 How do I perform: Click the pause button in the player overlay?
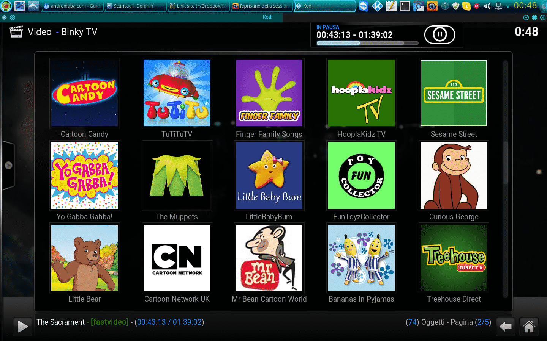click(439, 35)
